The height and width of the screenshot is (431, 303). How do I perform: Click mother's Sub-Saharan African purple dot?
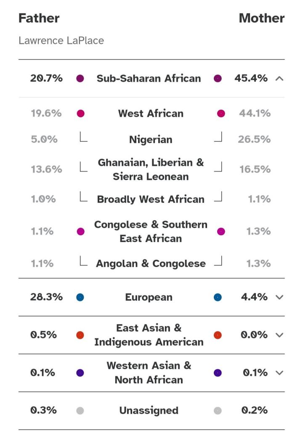click(x=218, y=78)
